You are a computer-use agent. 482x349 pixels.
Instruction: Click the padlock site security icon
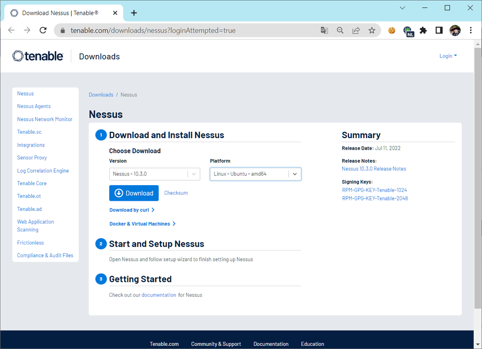pos(62,30)
